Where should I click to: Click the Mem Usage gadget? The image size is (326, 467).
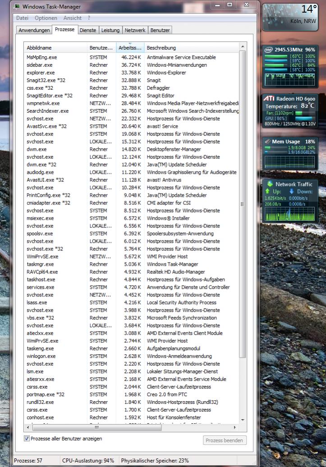coord(290,154)
